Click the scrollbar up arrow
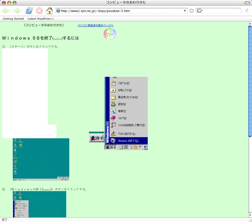Viewport: 252px width, 222px height. coord(250,23)
